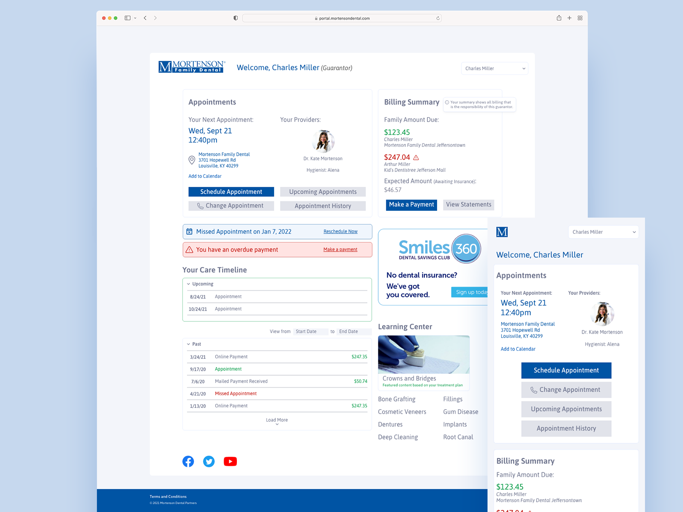
Task: Go forward with browser forward arrow
Action: (x=155, y=18)
